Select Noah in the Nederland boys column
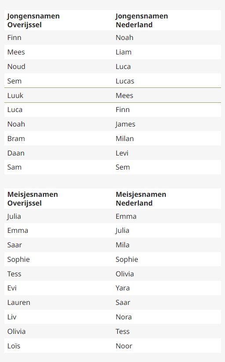Viewport: 225px width, 362px height. coord(124,38)
